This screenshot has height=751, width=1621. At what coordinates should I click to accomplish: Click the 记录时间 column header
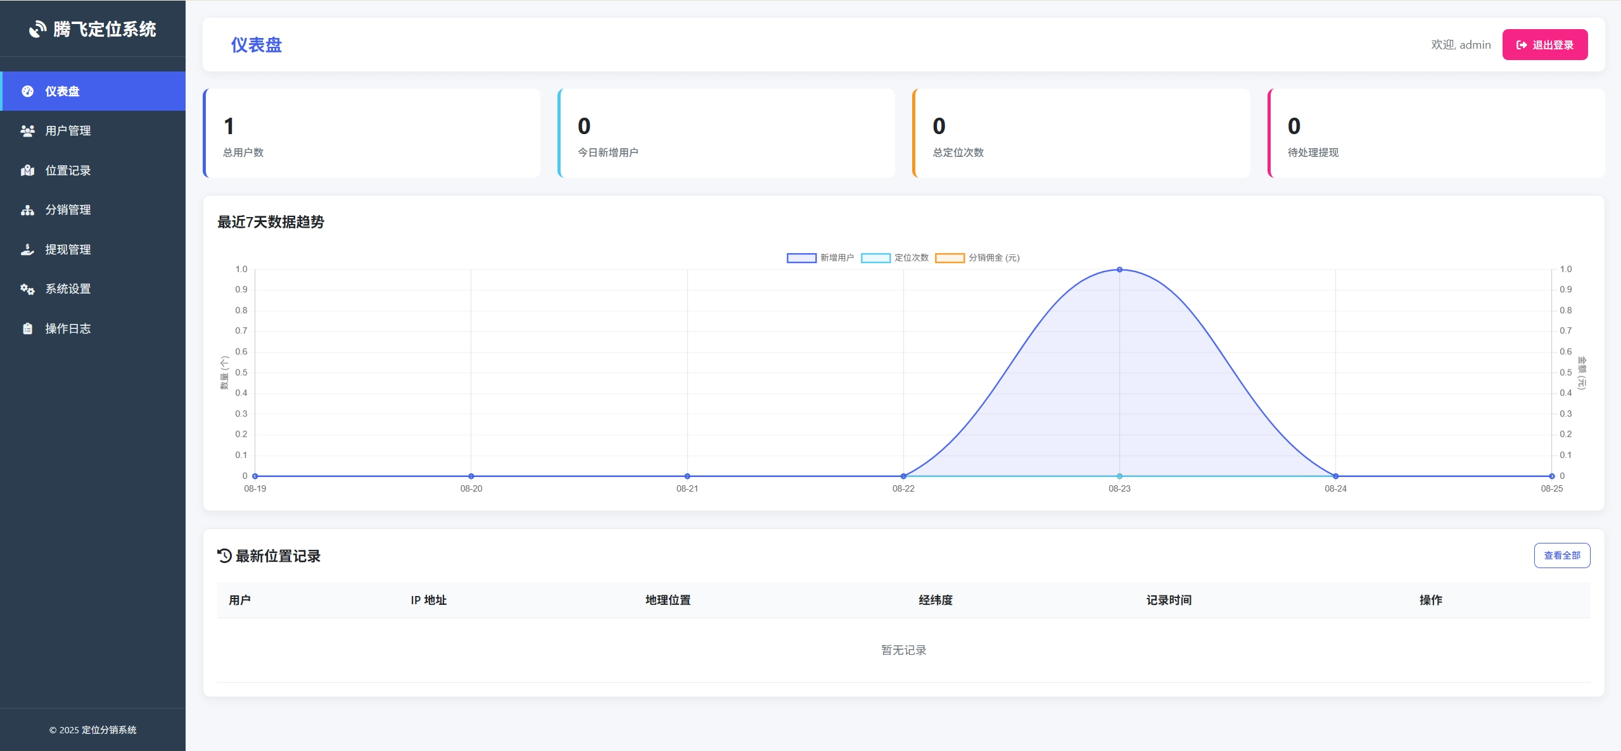[x=1168, y=600]
